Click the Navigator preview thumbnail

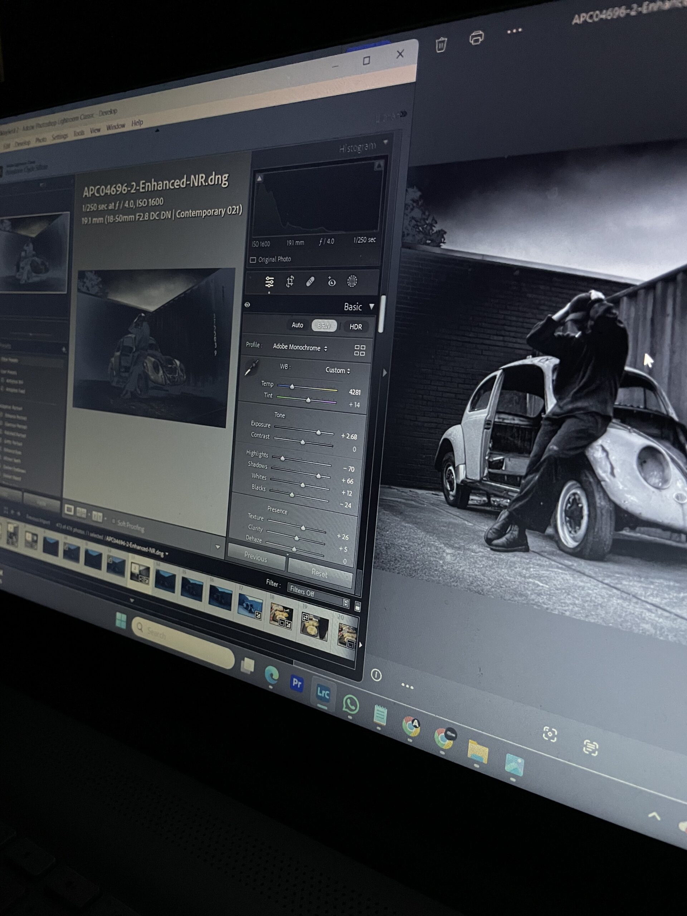click(34, 253)
